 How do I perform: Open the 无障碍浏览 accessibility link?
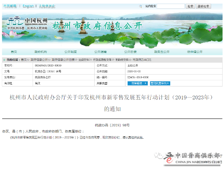pyautogui.click(x=47, y=6)
